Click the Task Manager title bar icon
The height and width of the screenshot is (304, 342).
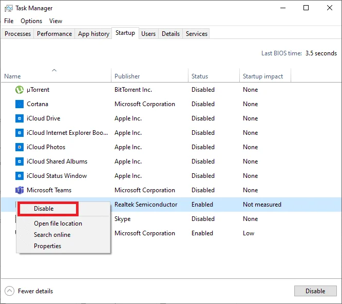tap(9, 8)
